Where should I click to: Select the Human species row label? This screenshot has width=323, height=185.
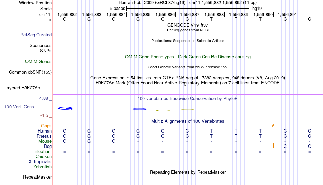(x=45, y=131)
